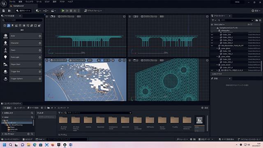The width and height of the screenshot is (263, 148).
Task: Click the Player Start flag icon
Action: pos(5,65)
